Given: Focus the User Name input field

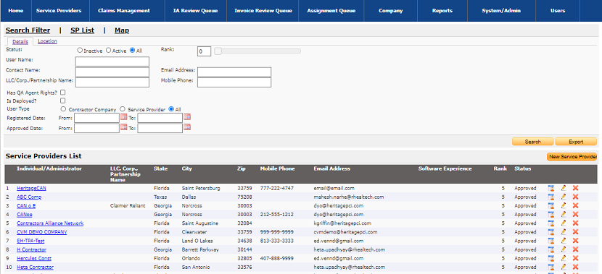Looking at the screenshot, I should point(112,61).
